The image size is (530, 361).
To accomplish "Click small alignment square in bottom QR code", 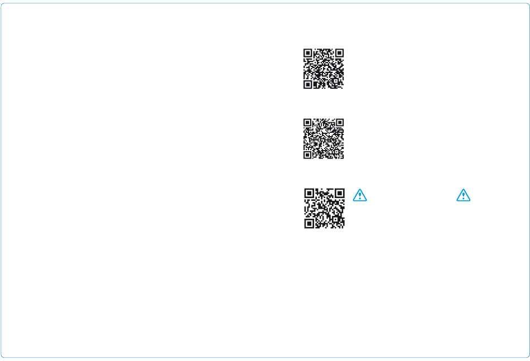I will point(335,219).
